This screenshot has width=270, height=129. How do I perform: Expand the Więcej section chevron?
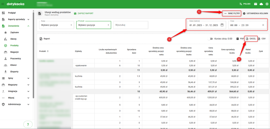tap(28, 98)
